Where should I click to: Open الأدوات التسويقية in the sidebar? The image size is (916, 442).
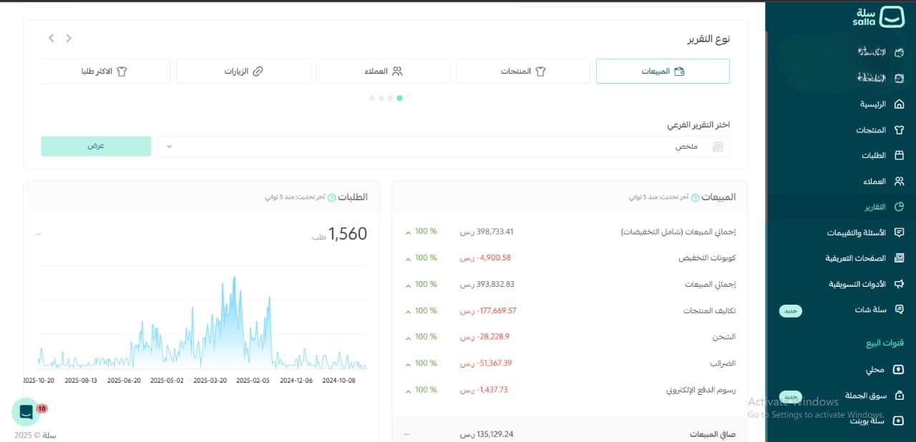click(x=857, y=285)
